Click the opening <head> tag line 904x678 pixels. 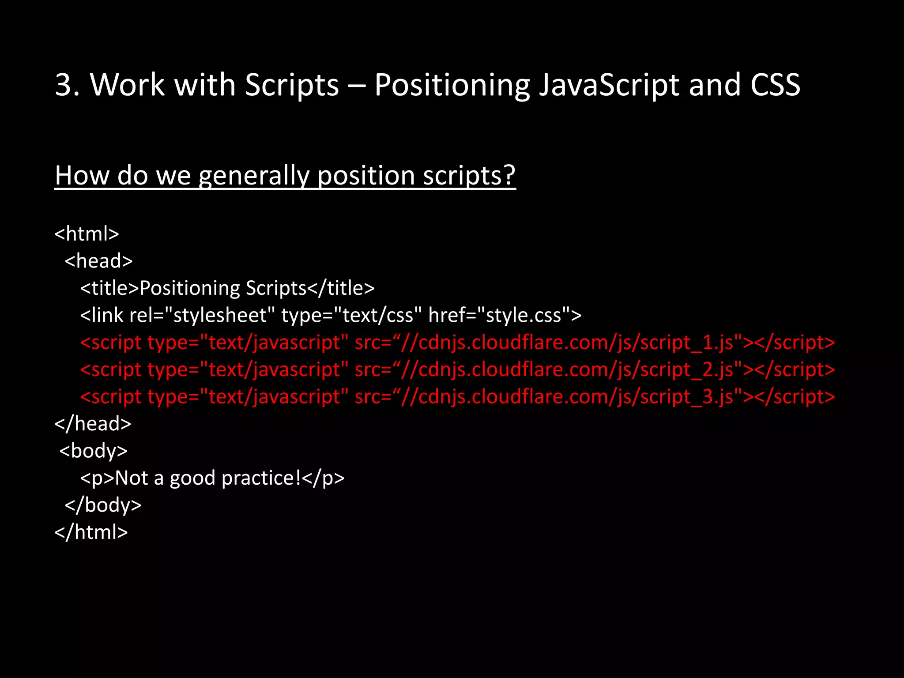point(98,261)
